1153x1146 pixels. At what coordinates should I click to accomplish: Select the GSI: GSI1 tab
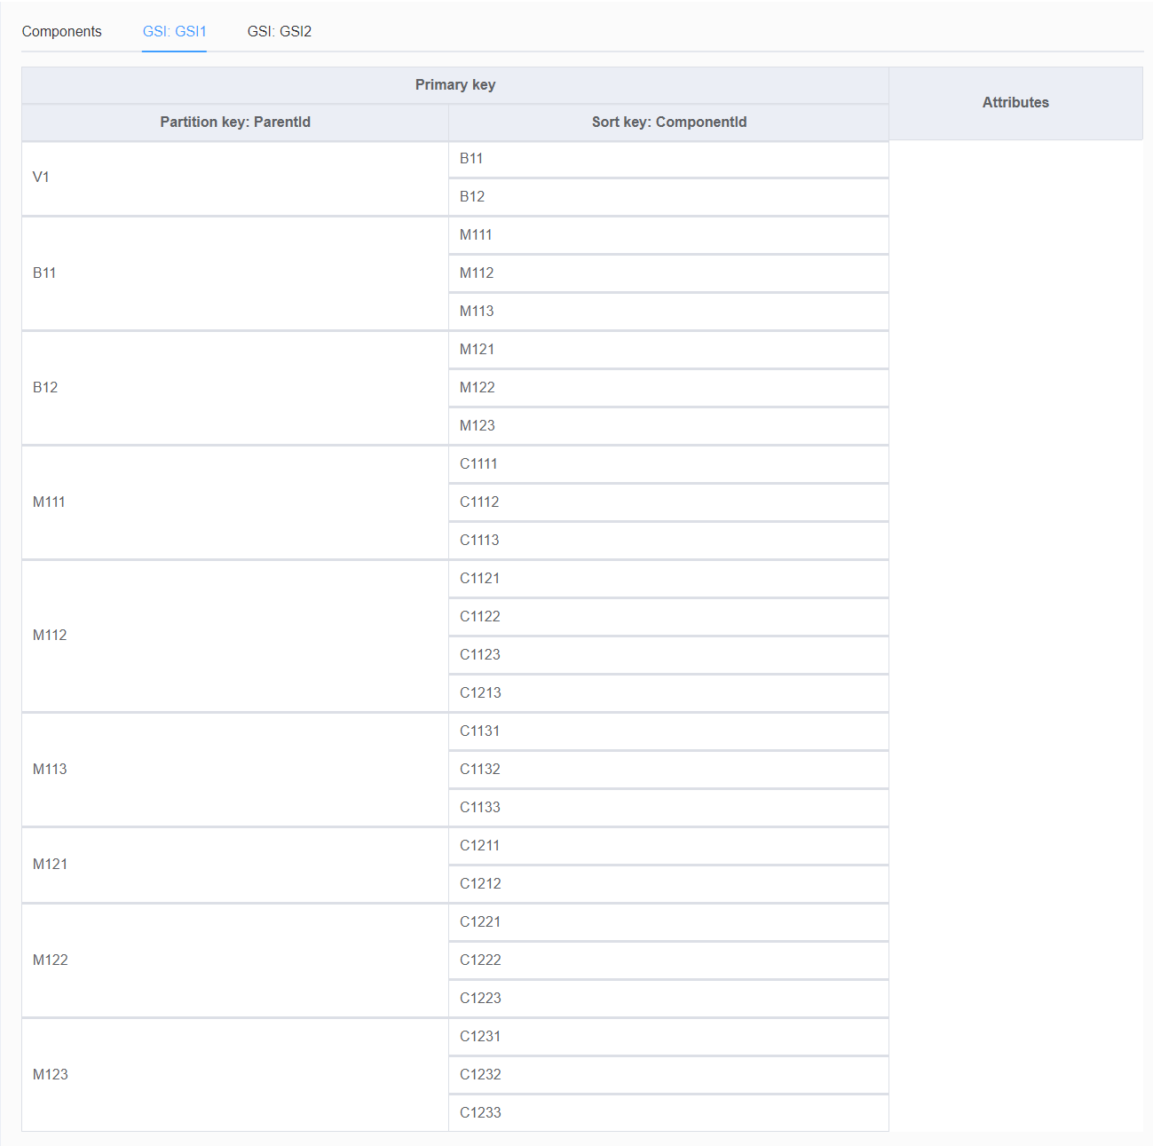tap(174, 31)
